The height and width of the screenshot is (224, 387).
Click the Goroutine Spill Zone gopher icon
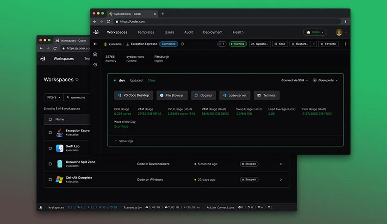pyautogui.click(x=59, y=164)
